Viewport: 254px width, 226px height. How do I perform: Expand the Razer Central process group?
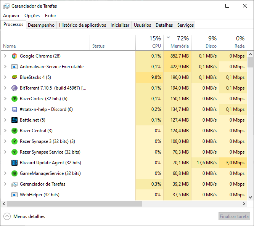click(5, 131)
